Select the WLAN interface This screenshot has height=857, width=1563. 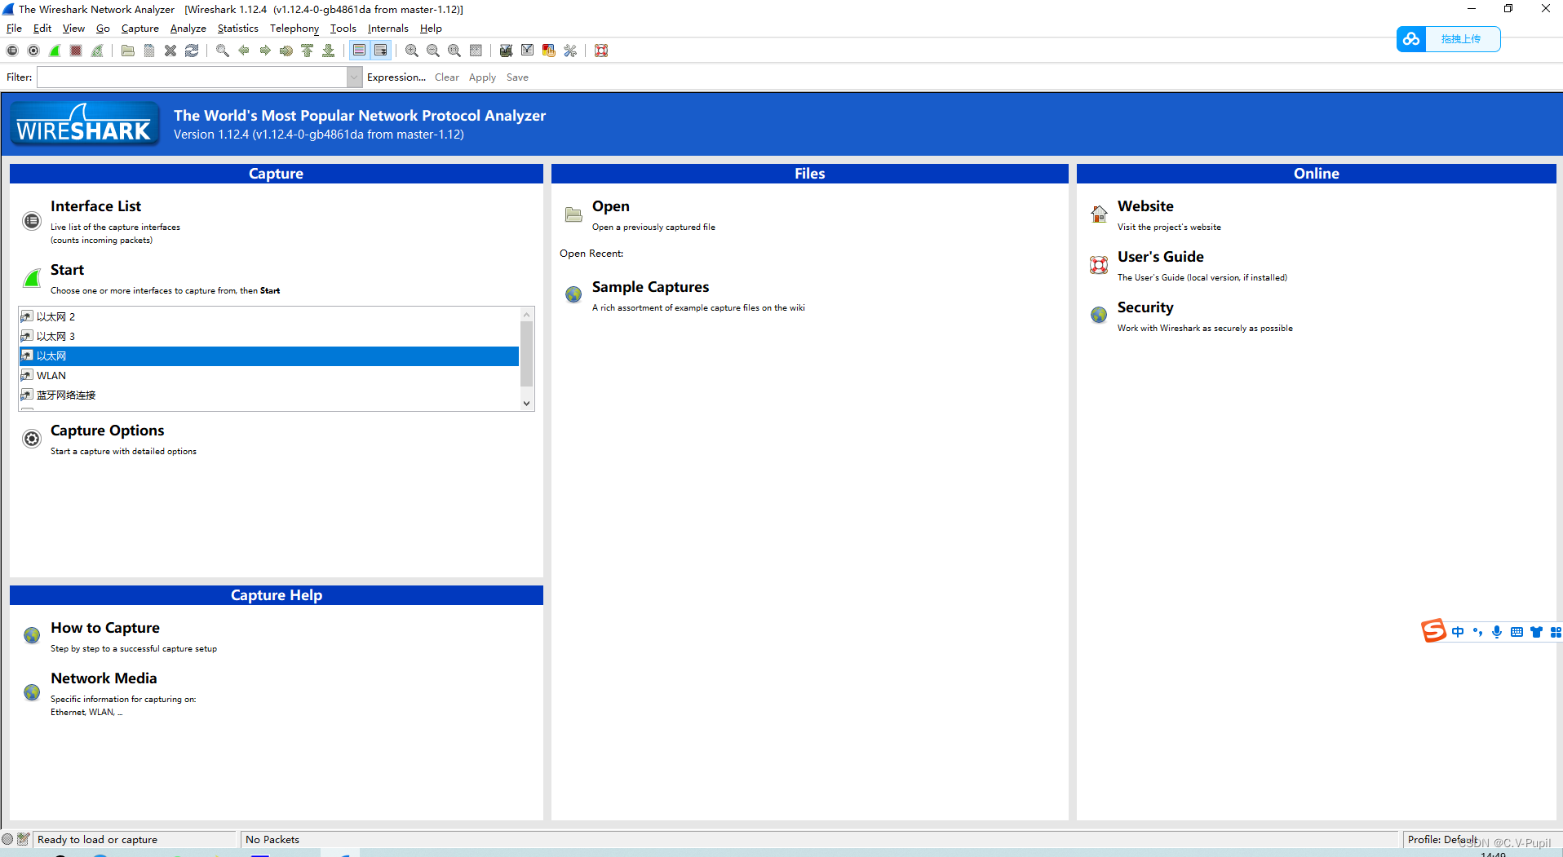[269, 375]
